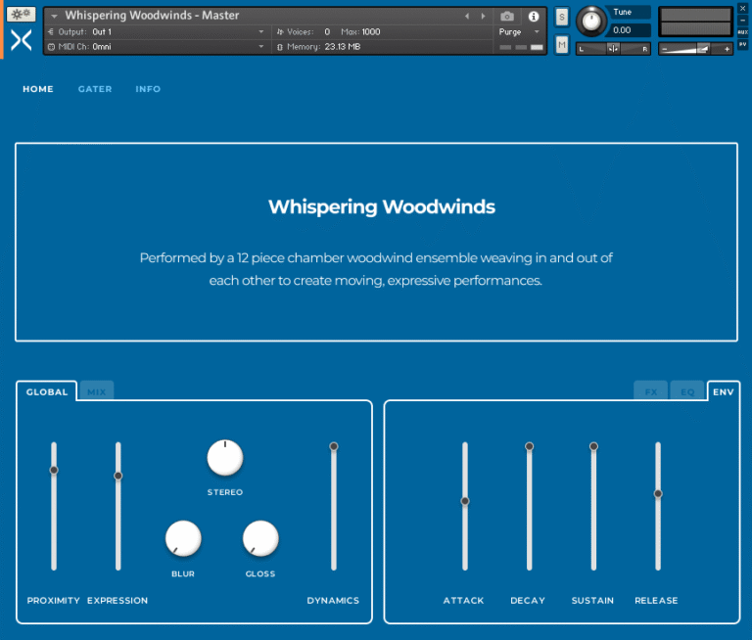Expand the Purge dropdown menu
752x640 pixels.
pos(519,32)
